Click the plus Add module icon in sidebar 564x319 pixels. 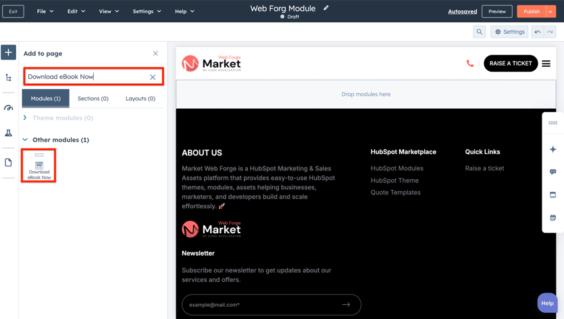pyautogui.click(x=9, y=52)
